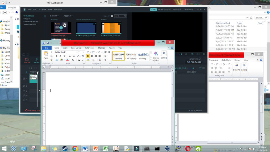
Task: Open the blue File button in Word
Action: tap(46, 48)
